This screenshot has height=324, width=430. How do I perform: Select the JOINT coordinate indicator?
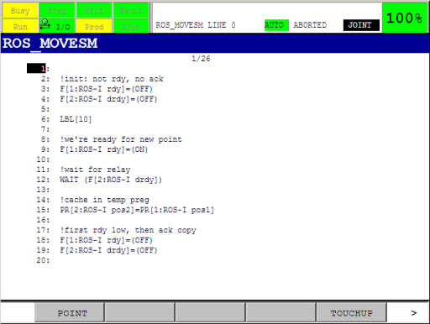361,25
